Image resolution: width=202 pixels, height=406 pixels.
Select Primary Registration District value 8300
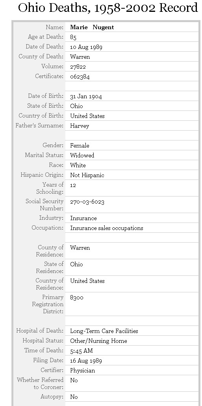76,297
